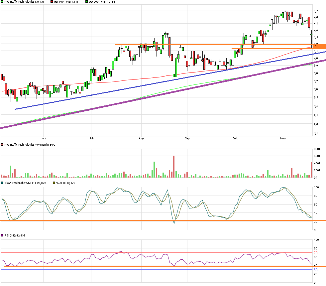This screenshot has width=326, height=286.
Task: Select the Okt. axis label
Action: (236, 137)
